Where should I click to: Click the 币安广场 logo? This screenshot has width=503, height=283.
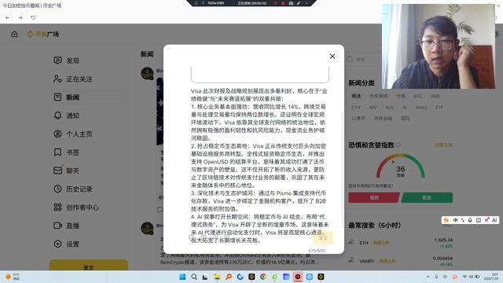click(42, 34)
